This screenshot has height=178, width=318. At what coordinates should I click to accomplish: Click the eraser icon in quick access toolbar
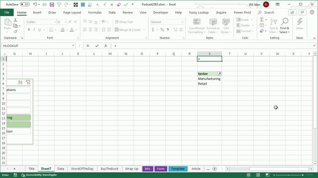119,4
